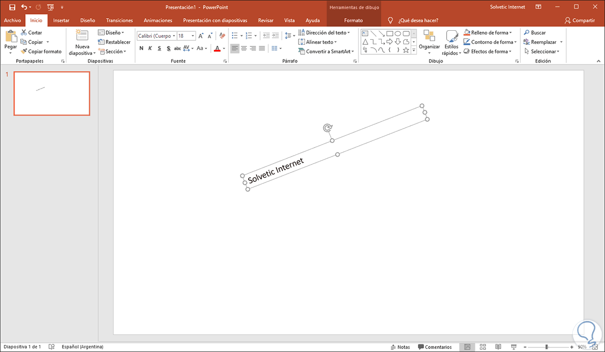
Task: Open Seleccionar dropdown
Action: (x=542, y=51)
